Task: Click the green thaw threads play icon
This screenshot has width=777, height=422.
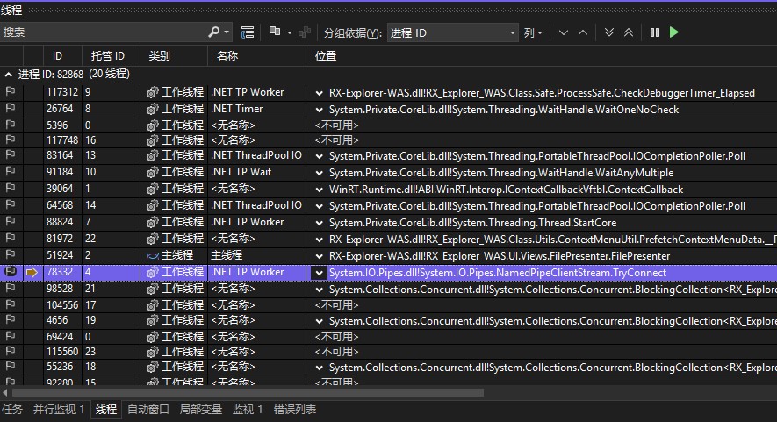Action: click(x=674, y=32)
